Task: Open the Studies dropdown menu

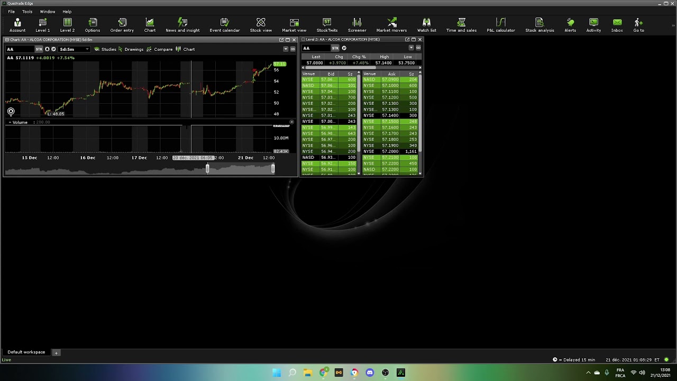Action: coord(105,49)
